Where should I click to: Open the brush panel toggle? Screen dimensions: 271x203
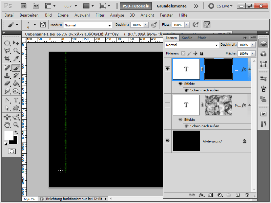coord(43,25)
